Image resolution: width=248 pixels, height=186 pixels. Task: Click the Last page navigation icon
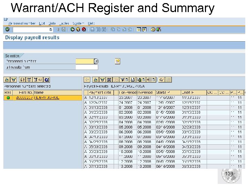pos(130,29)
